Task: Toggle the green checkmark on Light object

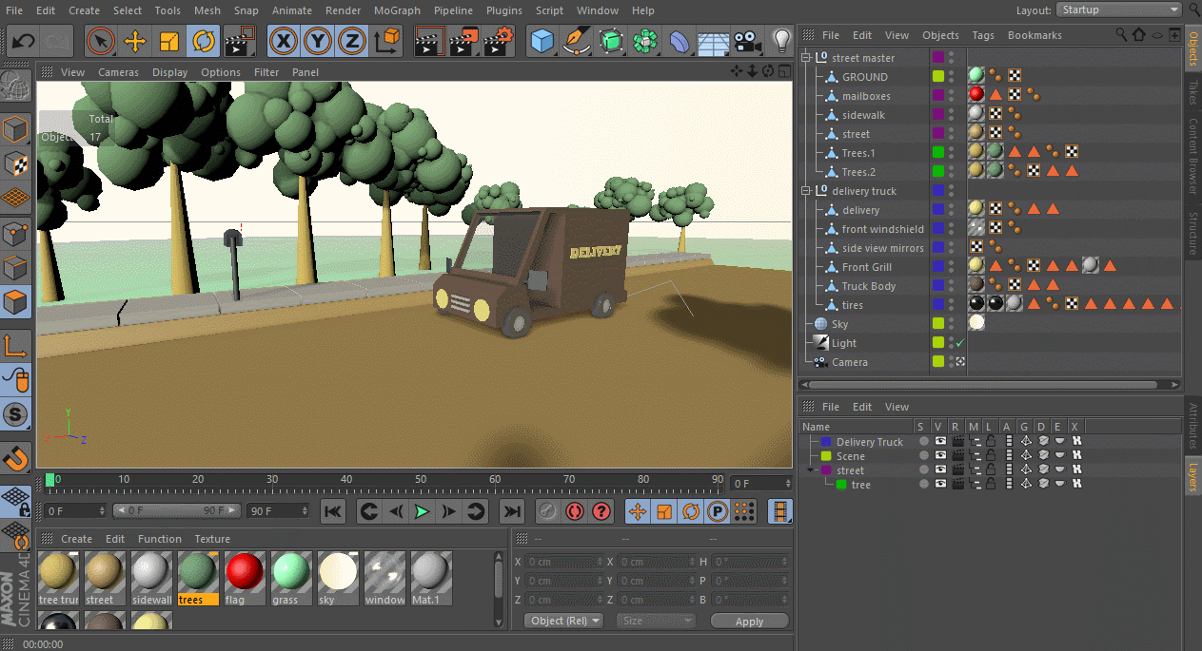Action: 960,343
